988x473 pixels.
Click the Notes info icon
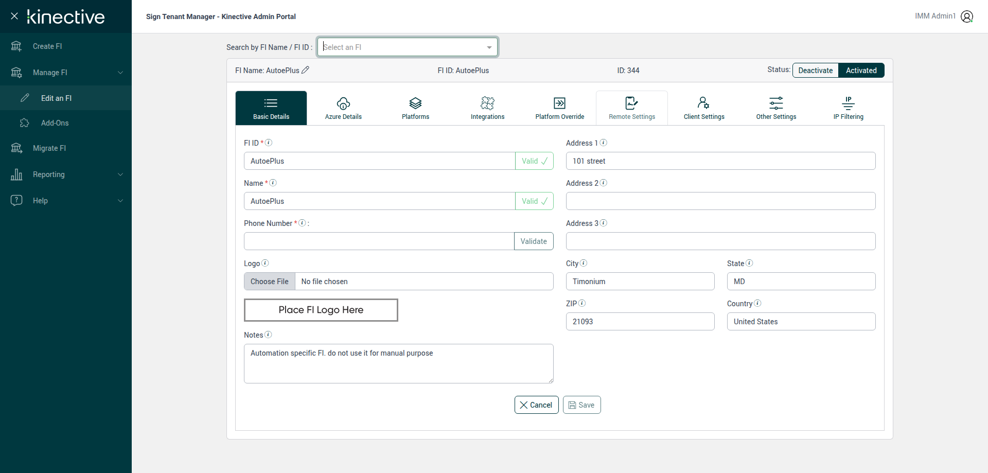tap(268, 335)
